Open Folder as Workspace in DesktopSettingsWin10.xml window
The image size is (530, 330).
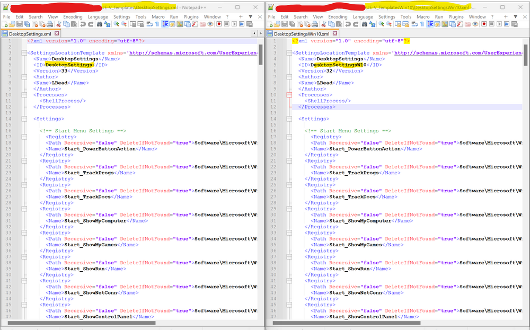467,24
